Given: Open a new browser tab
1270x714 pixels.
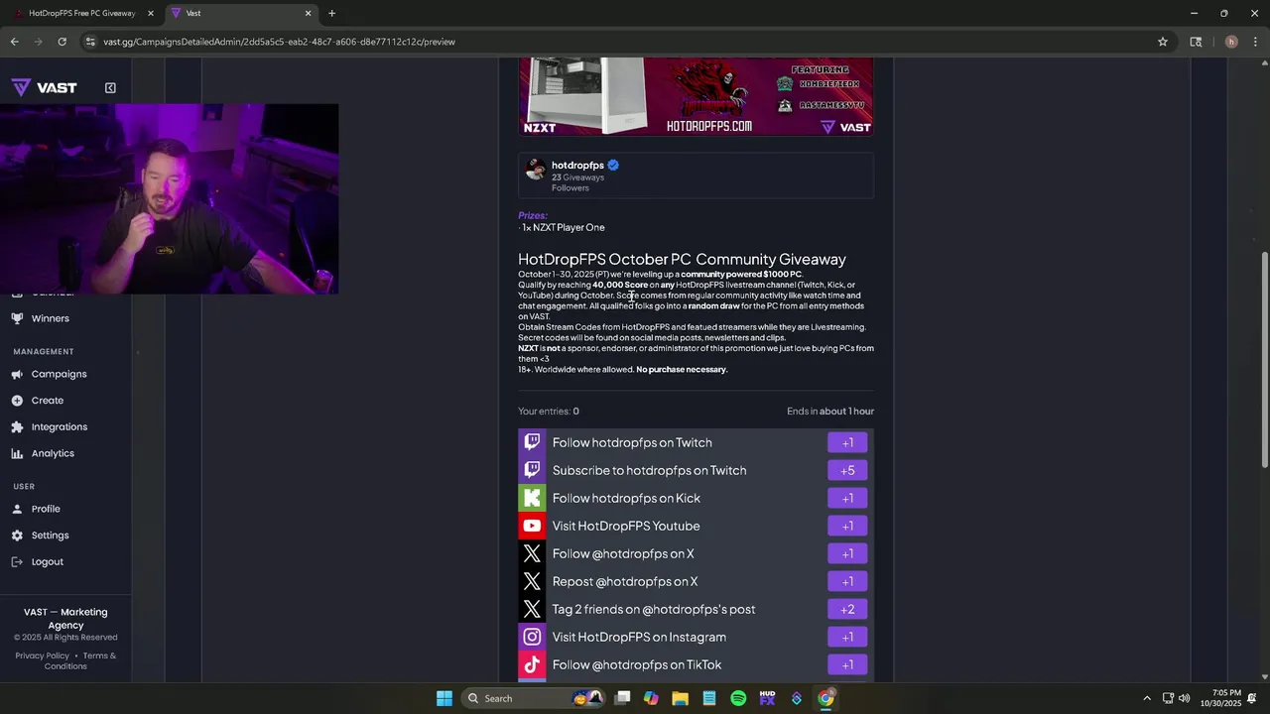Looking at the screenshot, I should 331,13.
